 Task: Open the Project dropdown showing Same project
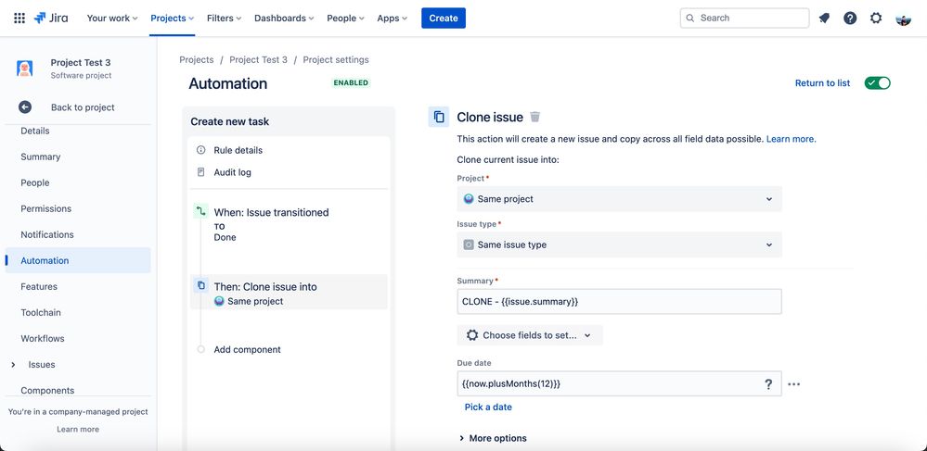[x=619, y=199]
